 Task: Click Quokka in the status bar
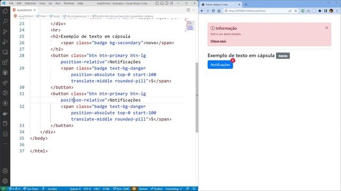[52, 189]
